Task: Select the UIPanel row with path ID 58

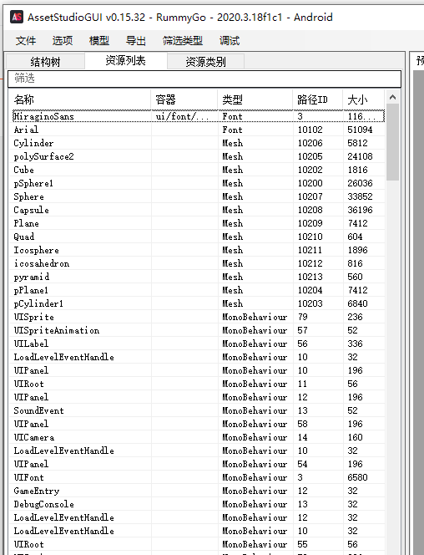Action: [198, 424]
